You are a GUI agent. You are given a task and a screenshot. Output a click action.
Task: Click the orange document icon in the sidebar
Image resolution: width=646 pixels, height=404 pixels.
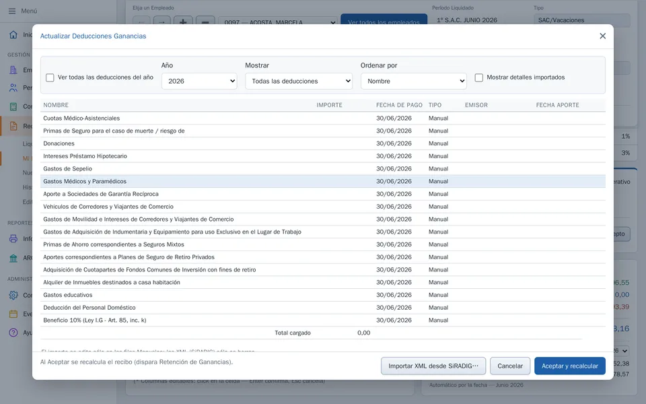click(13, 126)
